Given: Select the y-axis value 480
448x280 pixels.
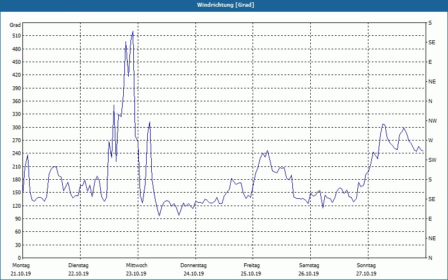Looking at the screenshot, I should coord(17,49).
